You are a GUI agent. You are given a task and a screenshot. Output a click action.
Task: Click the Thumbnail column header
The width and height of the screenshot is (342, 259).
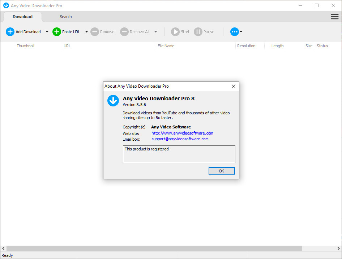click(26, 46)
